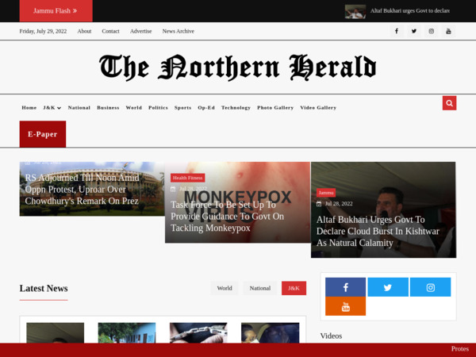
Task: Follow the About link
Action: pyautogui.click(x=84, y=31)
